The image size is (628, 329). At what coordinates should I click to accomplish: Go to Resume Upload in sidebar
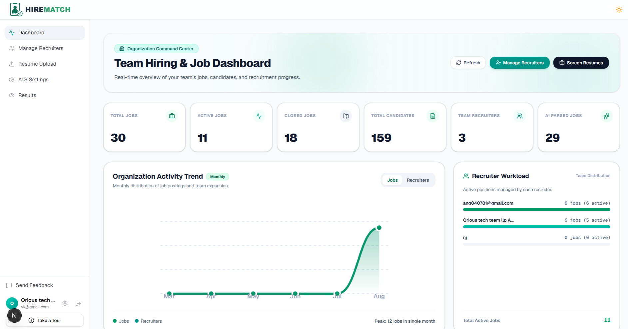coord(45,64)
